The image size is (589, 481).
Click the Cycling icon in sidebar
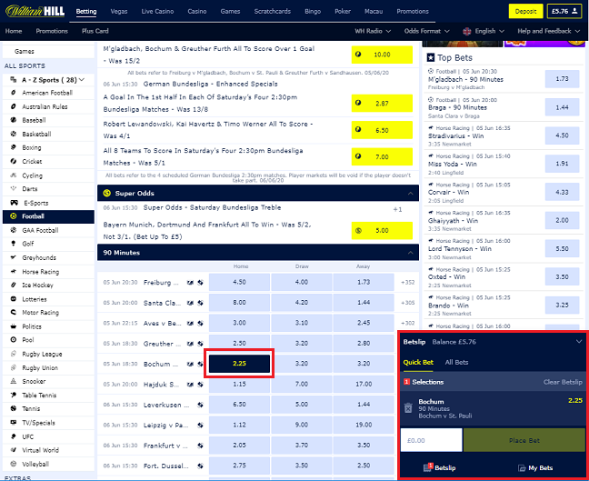tap(14, 175)
